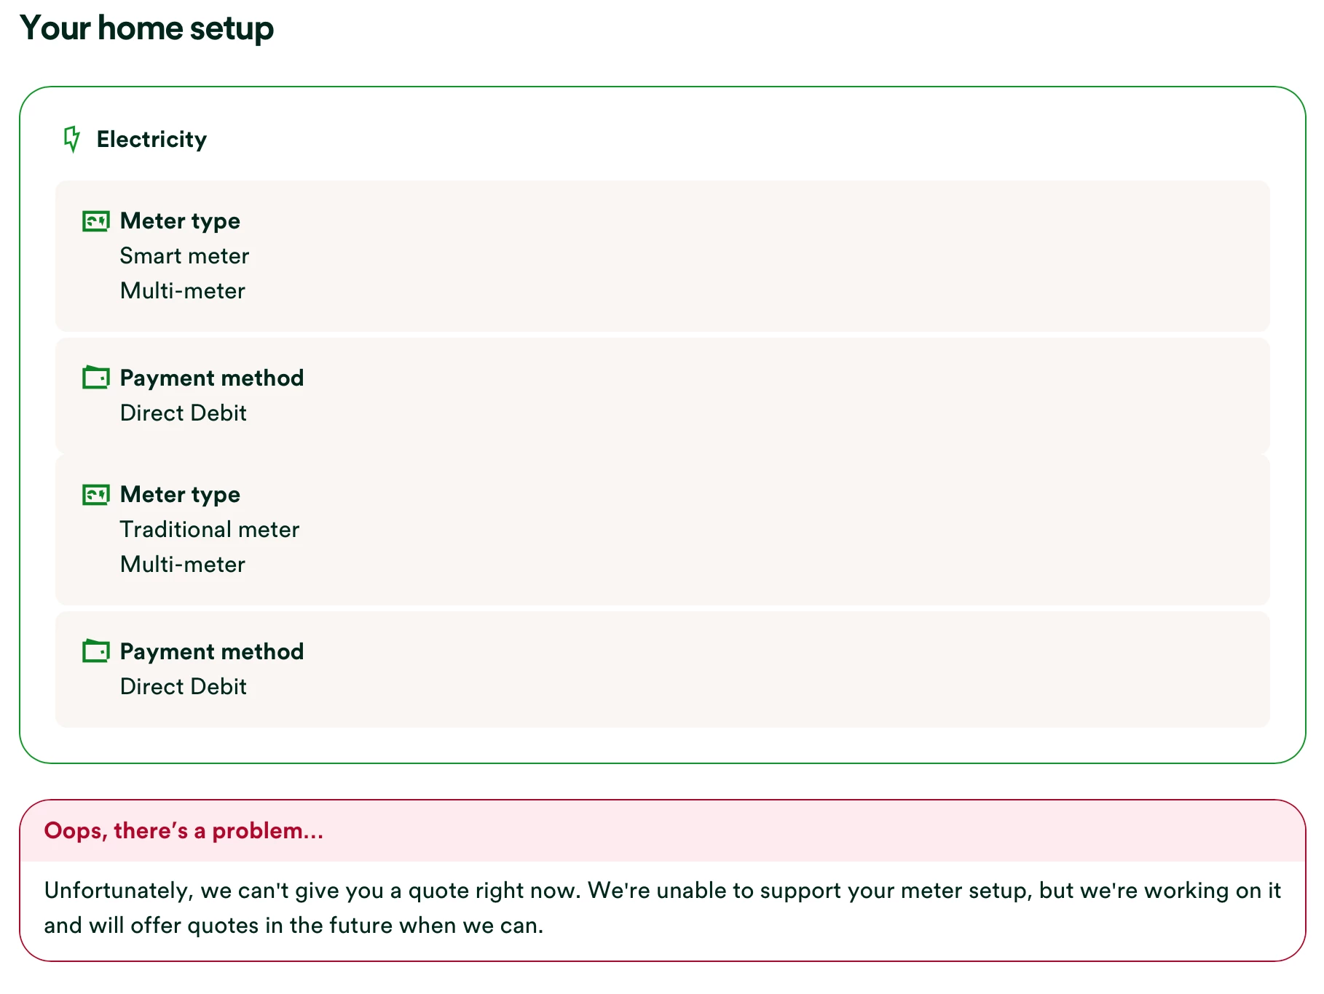Click the Electricity lightning bolt icon

[71, 139]
